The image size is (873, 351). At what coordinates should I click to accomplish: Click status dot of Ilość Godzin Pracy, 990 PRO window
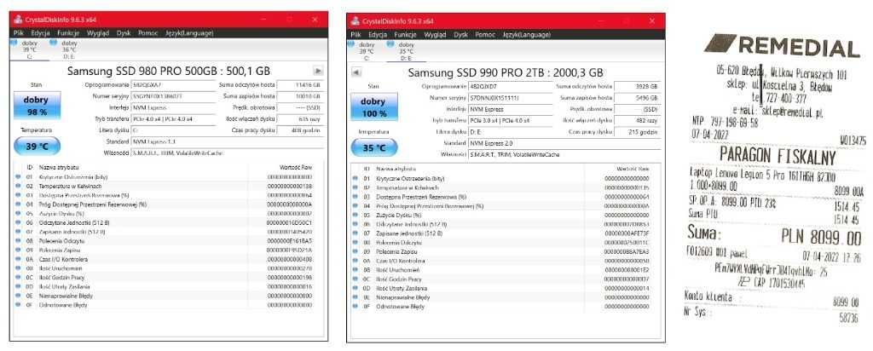[x=356, y=279]
